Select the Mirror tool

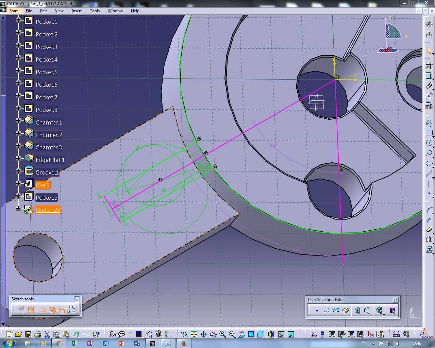tap(429, 239)
